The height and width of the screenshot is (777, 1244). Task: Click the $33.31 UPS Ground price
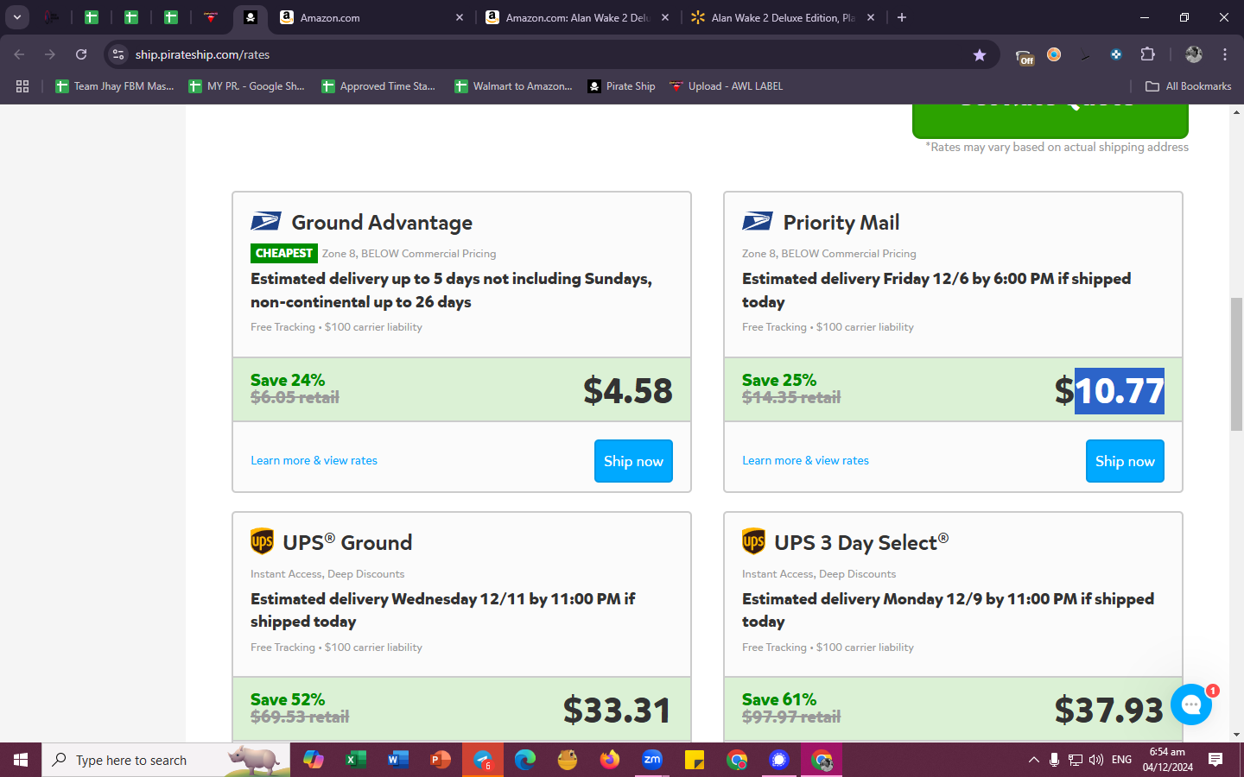[617, 711]
